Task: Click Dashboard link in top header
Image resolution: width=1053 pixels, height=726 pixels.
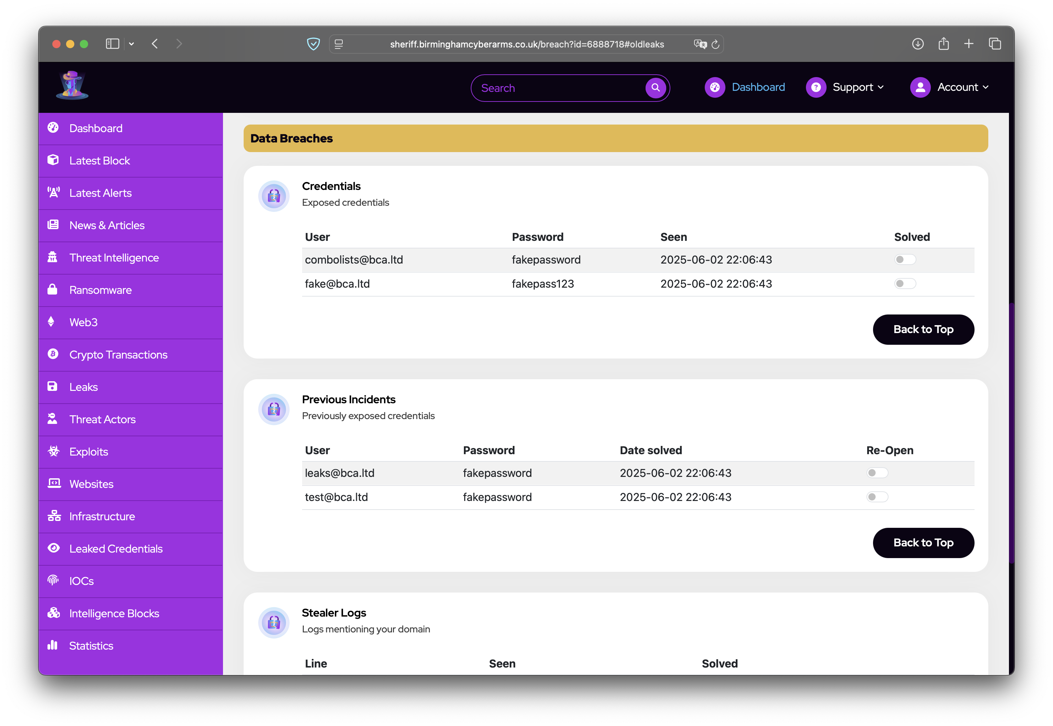Action: [758, 87]
